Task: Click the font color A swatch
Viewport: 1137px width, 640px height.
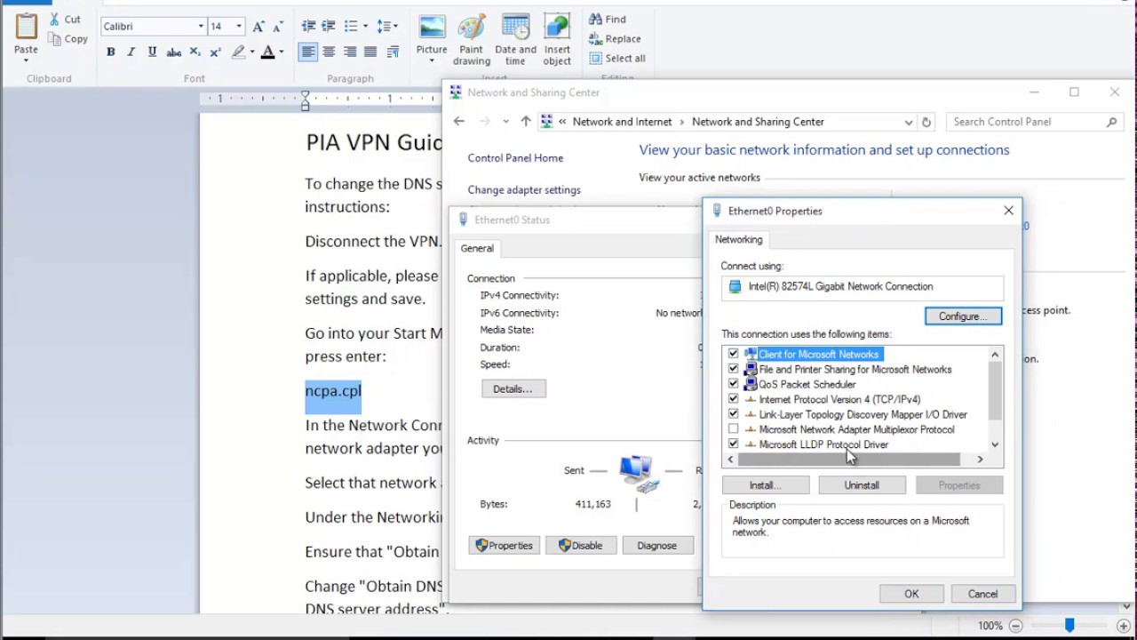Action: (267, 52)
